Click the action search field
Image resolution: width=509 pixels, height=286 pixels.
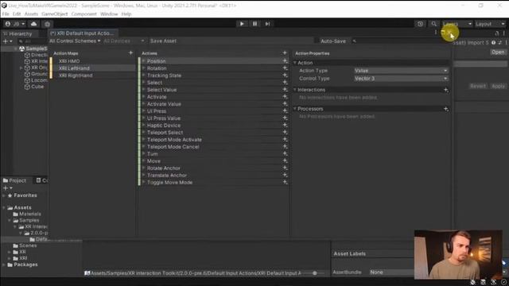401,41
